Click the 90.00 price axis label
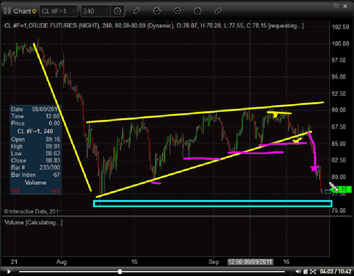This screenshot has width=354, height=276. click(x=339, y=110)
